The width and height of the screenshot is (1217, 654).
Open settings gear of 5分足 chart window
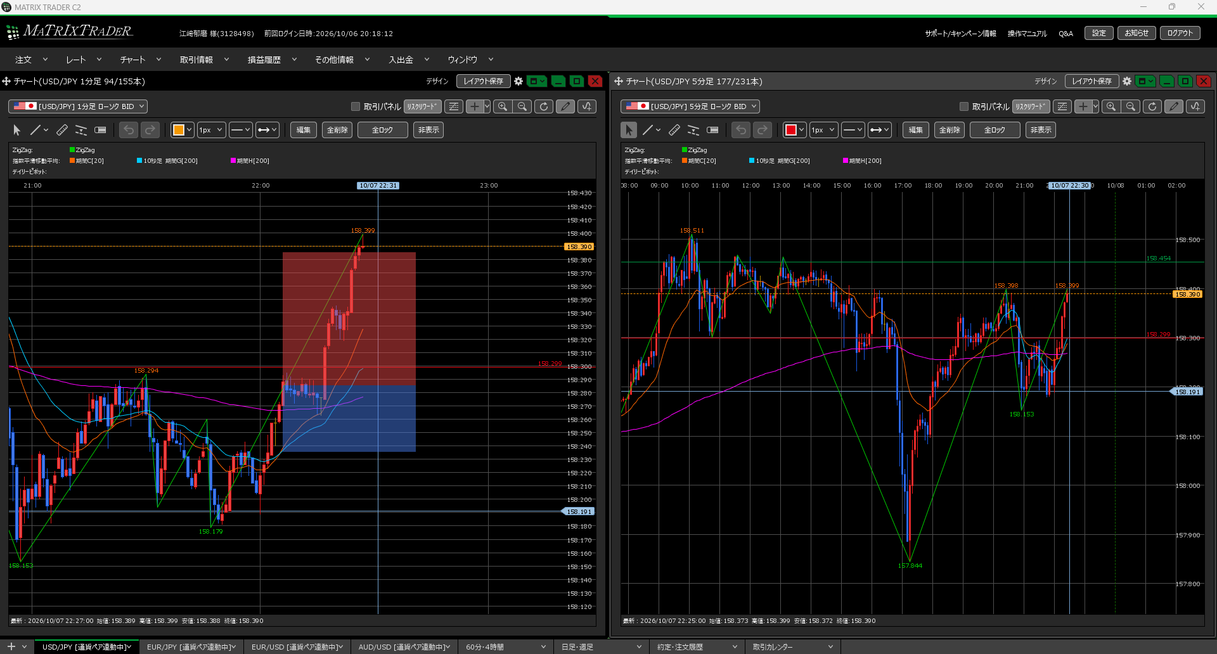pos(1127,81)
